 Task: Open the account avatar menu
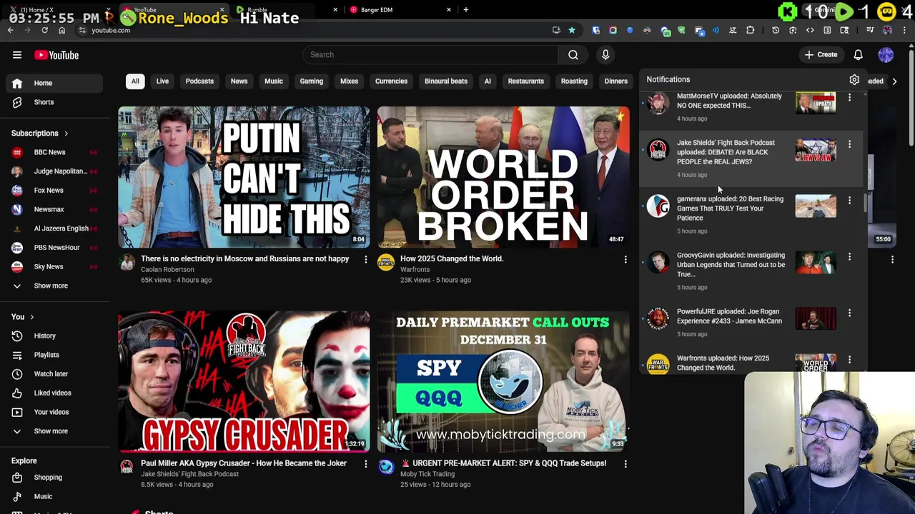click(886, 55)
